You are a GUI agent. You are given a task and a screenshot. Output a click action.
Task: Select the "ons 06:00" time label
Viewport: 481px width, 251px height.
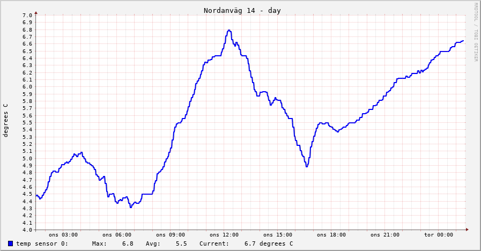pyautogui.click(x=117, y=235)
